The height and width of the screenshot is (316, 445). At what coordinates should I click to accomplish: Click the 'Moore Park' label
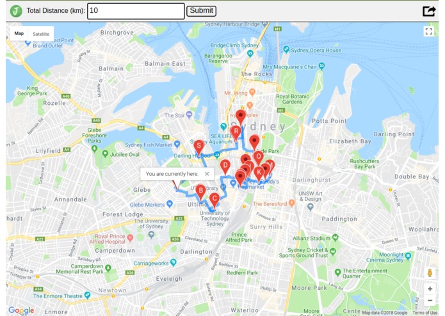coord(309,288)
